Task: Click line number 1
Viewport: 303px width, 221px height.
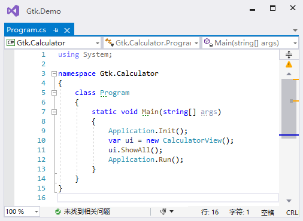Action: coord(43,54)
